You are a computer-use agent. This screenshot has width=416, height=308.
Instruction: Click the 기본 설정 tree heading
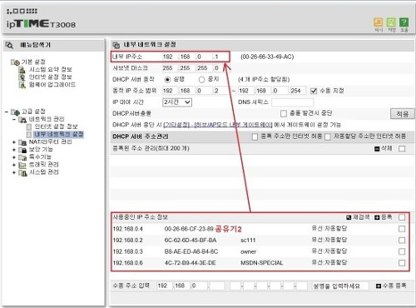pos(33,62)
